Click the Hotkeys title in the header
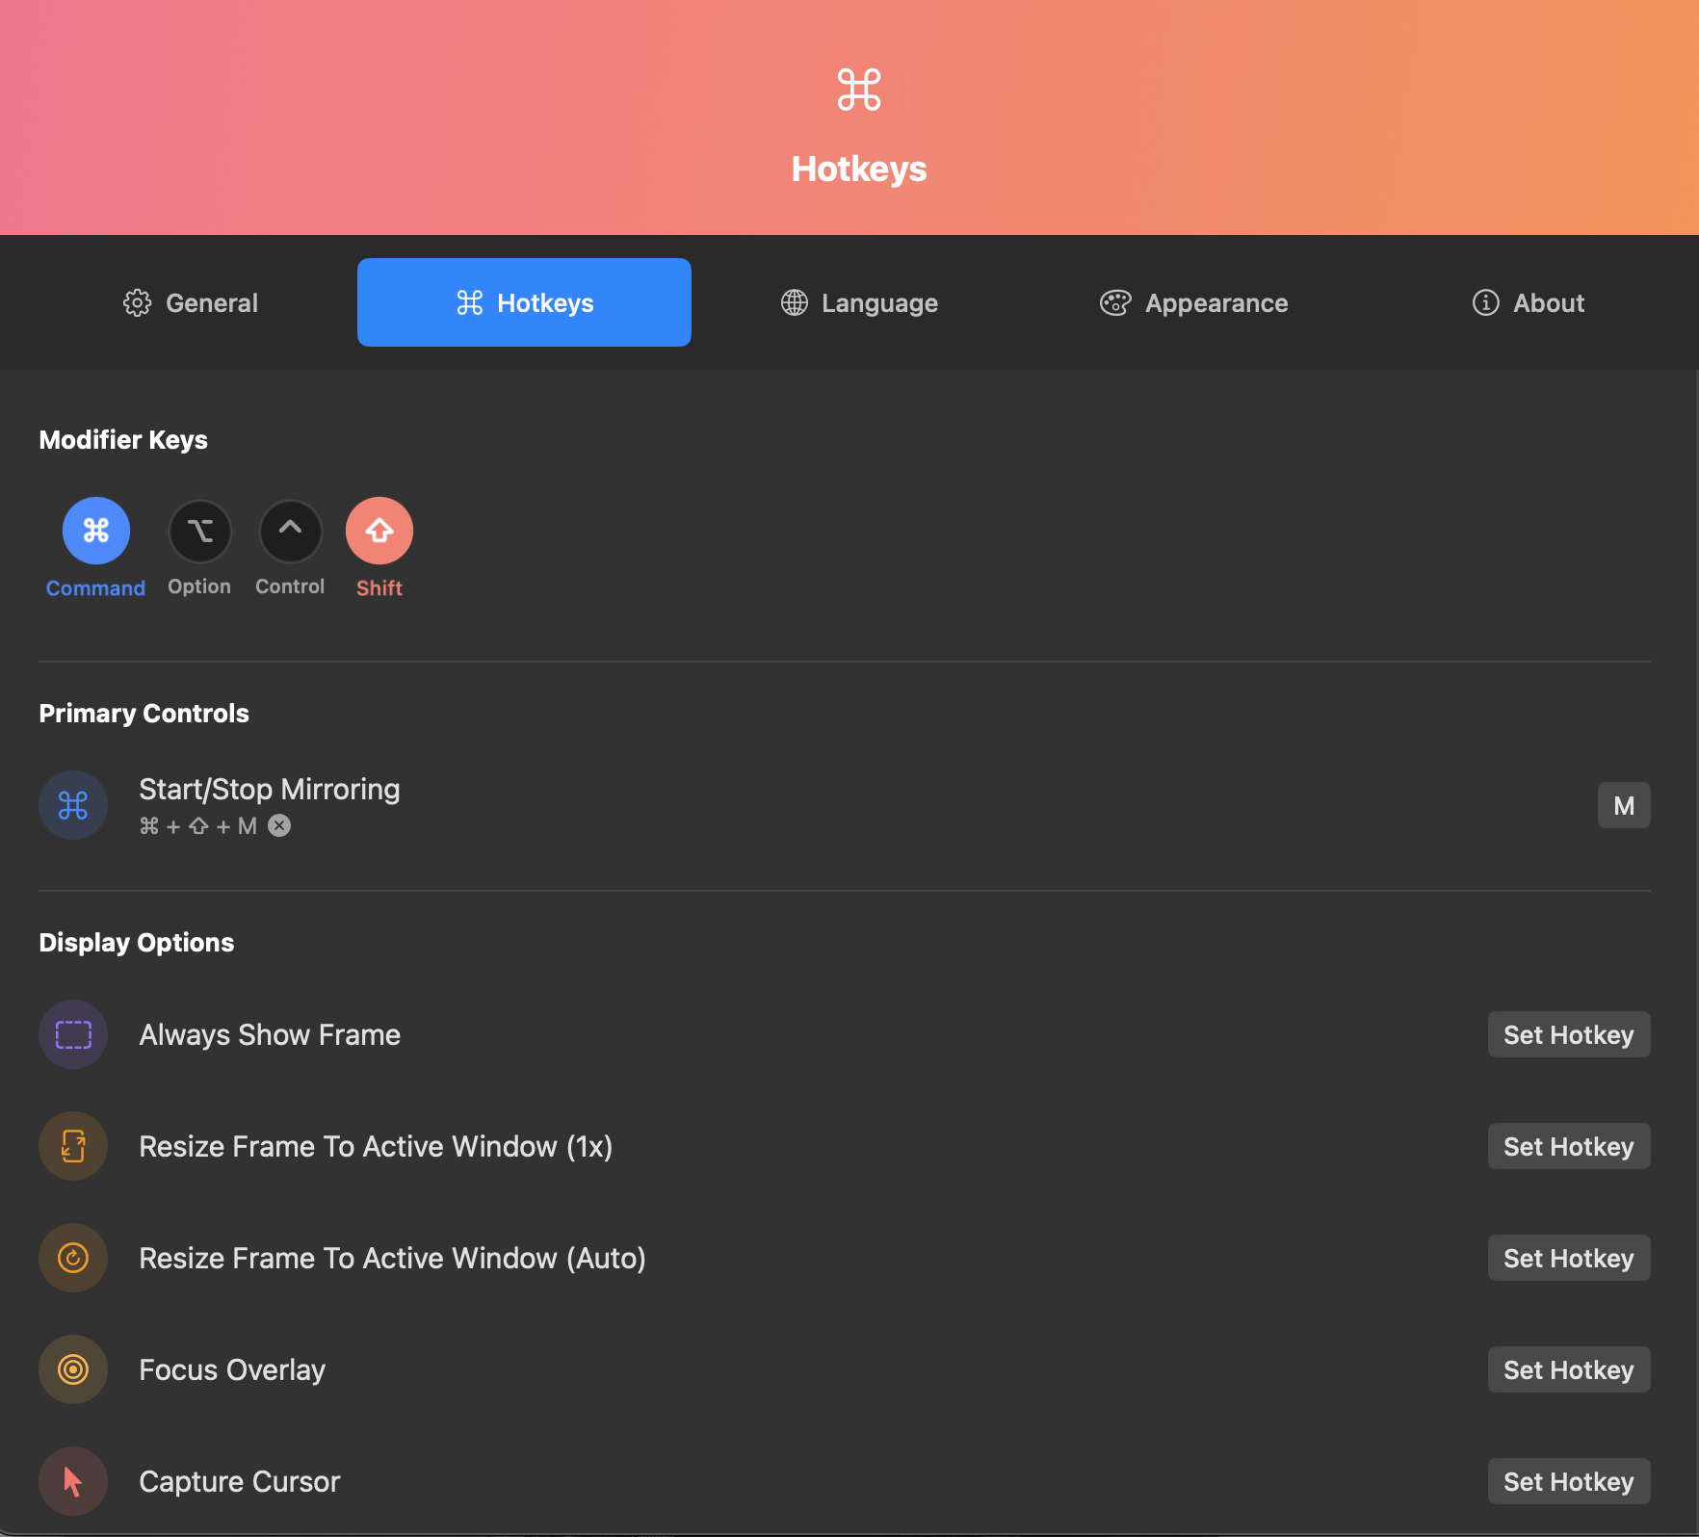Image resolution: width=1699 pixels, height=1537 pixels. point(859,169)
